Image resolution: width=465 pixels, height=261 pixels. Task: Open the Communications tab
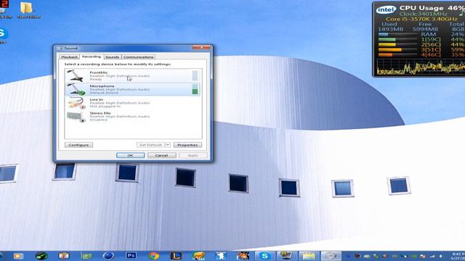[138, 57]
